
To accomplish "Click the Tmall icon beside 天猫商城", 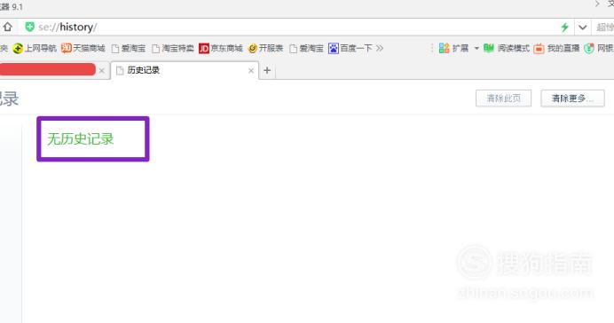I will pos(67,49).
